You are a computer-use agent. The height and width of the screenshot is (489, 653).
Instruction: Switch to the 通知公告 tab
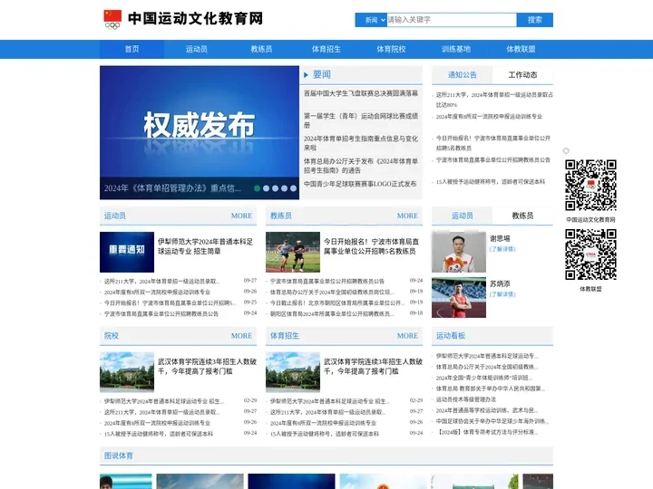click(462, 75)
